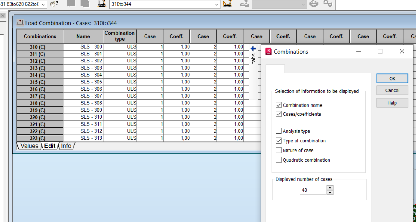Check the Nature of case option
This screenshot has height=222, width=416.
click(x=279, y=150)
